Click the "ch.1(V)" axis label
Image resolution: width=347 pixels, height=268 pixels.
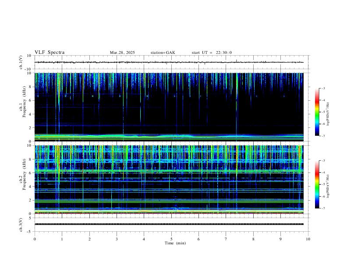click(21, 62)
